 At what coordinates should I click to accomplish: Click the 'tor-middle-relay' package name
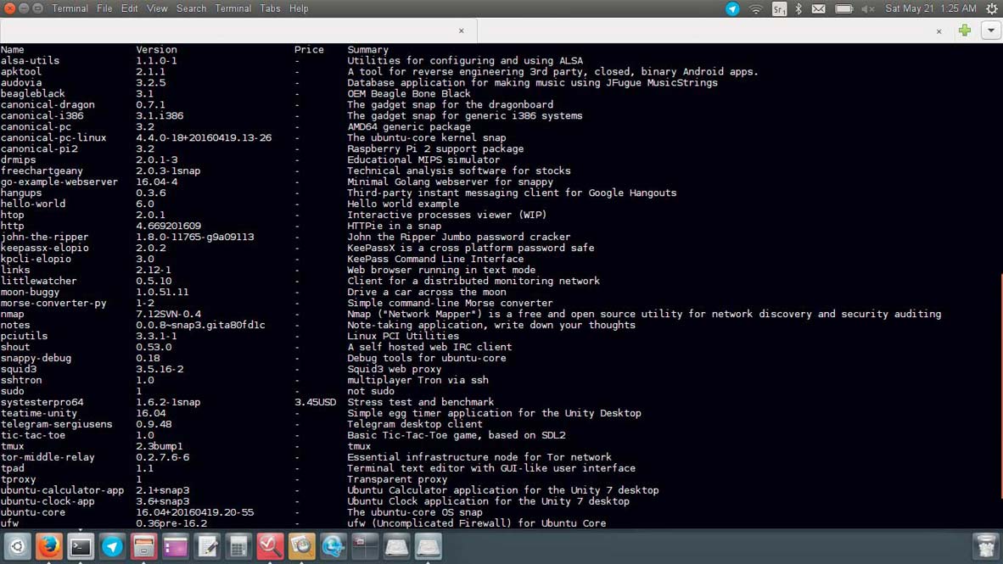[x=48, y=457]
